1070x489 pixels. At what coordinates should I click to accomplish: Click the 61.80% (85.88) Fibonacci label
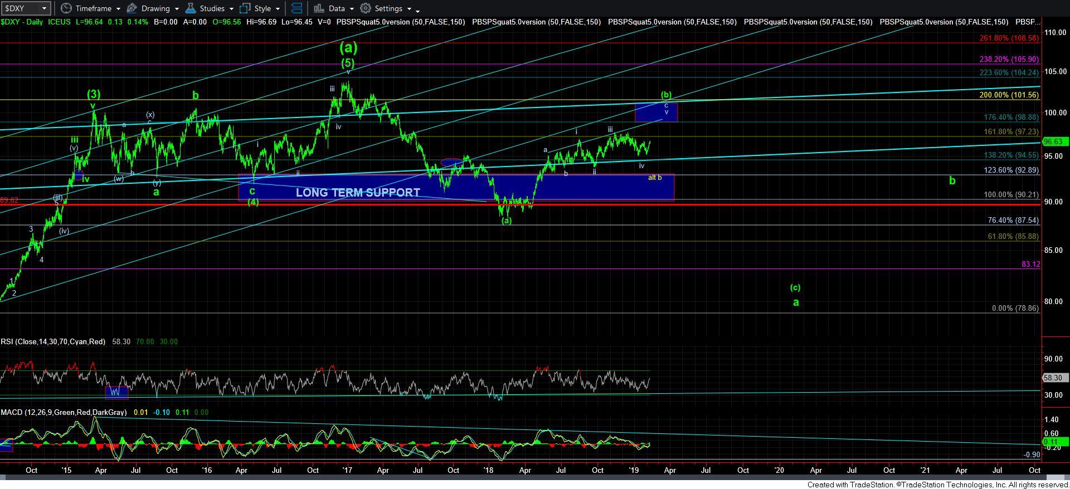pyautogui.click(x=1013, y=237)
